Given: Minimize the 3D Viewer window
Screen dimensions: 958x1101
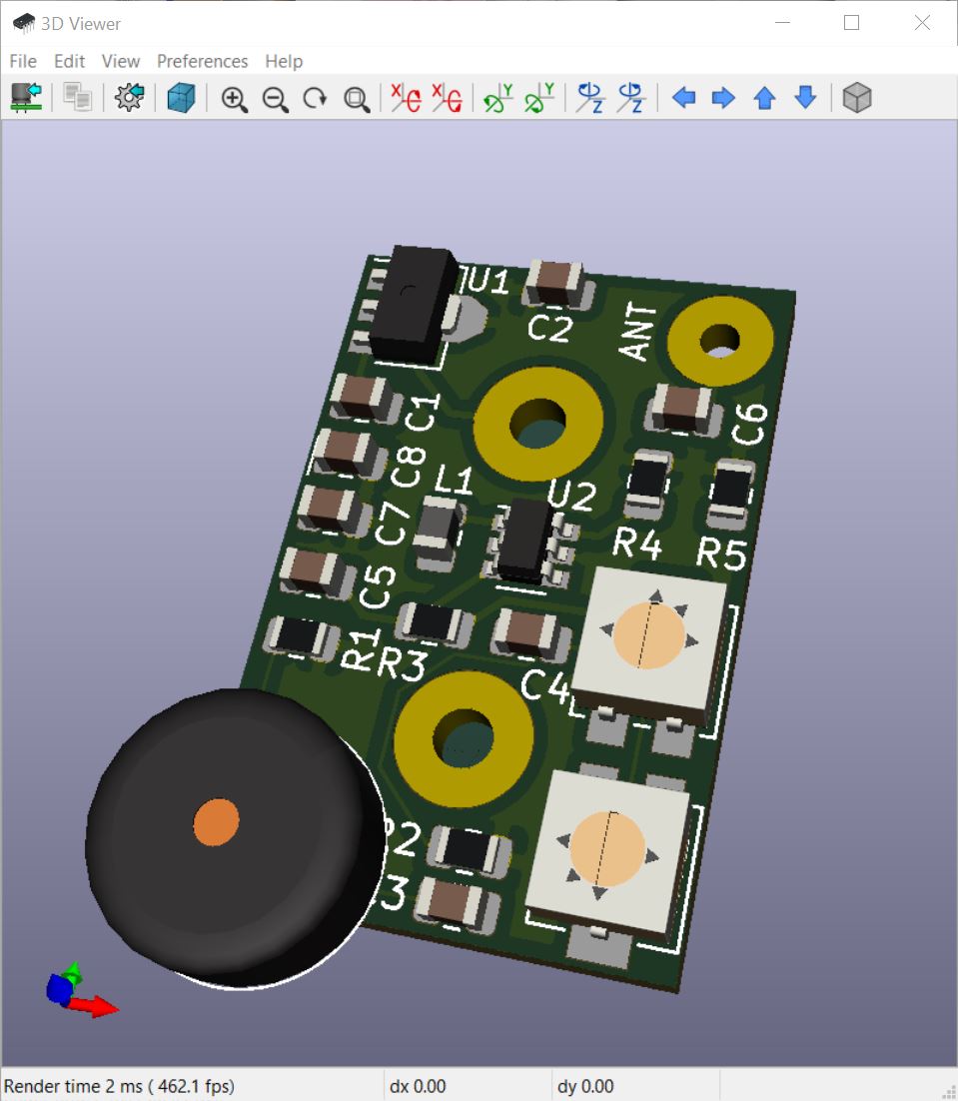Looking at the screenshot, I should pos(782,23).
